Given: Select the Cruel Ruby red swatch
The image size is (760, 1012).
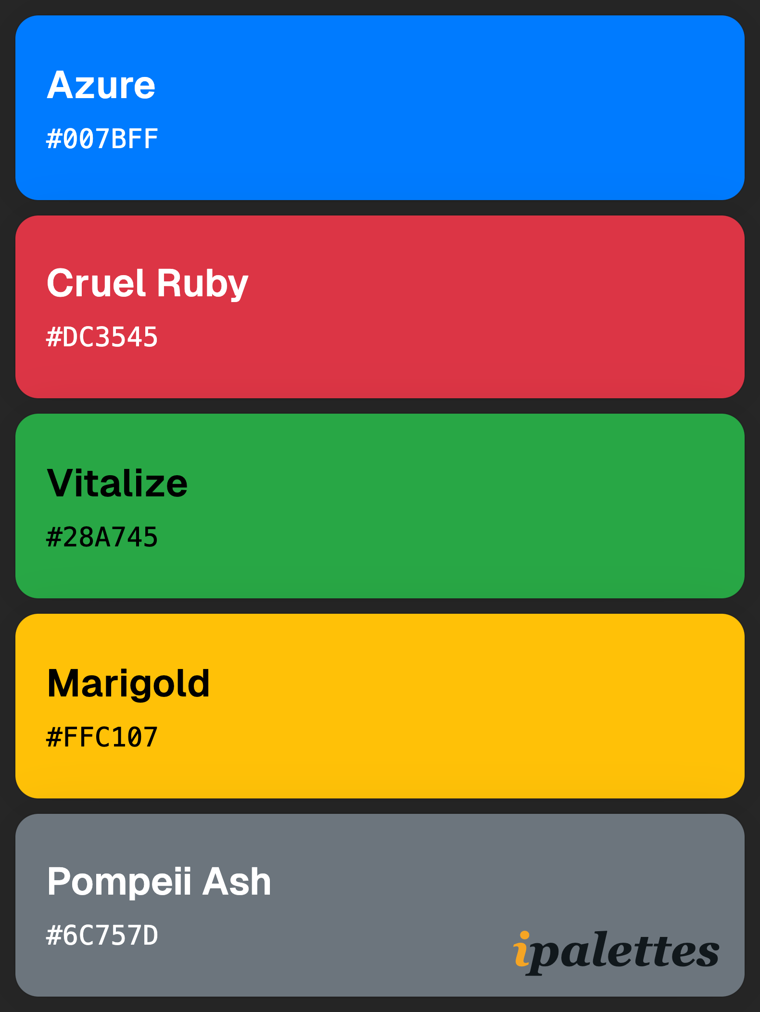Looking at the screenshot, I should (x=380, y=307).
